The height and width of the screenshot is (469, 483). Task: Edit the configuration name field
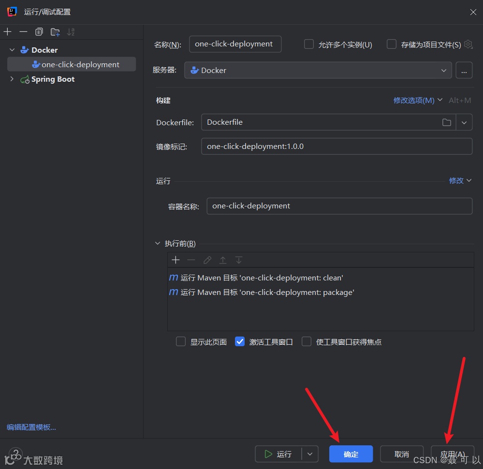tap(235, 44)
